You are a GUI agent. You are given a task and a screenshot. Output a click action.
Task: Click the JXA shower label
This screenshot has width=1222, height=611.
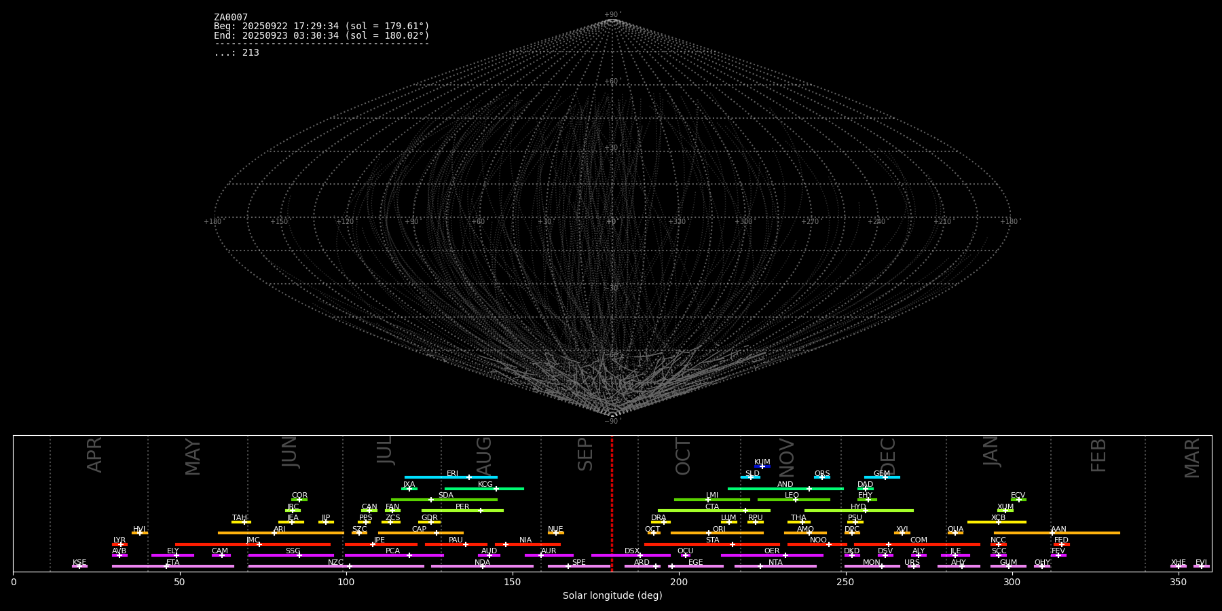point(409,485)
